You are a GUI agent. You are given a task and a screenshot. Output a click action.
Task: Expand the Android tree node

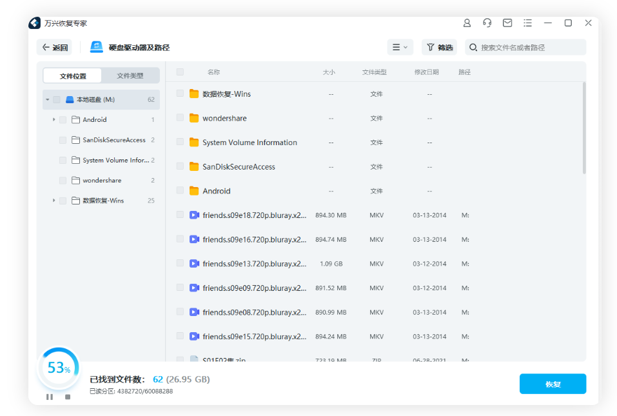click(x=54, y=119)
